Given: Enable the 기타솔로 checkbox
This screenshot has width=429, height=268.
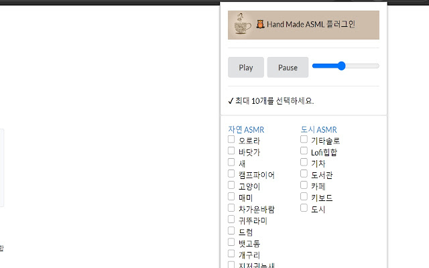Looking at the screenshot, I should (x=304, y=139).
